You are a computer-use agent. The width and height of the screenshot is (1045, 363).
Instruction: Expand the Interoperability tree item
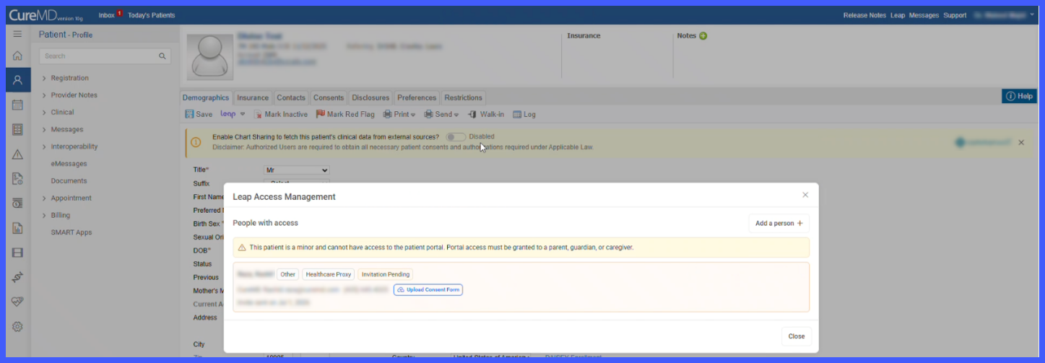click(x=44, y=146)
